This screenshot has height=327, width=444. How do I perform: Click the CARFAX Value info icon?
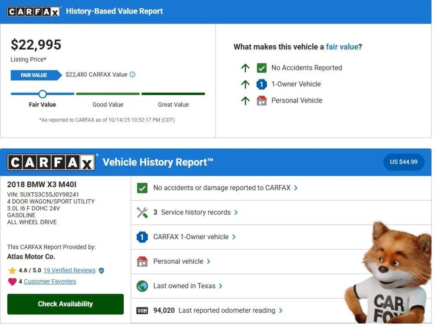click(x=133, y=75)
